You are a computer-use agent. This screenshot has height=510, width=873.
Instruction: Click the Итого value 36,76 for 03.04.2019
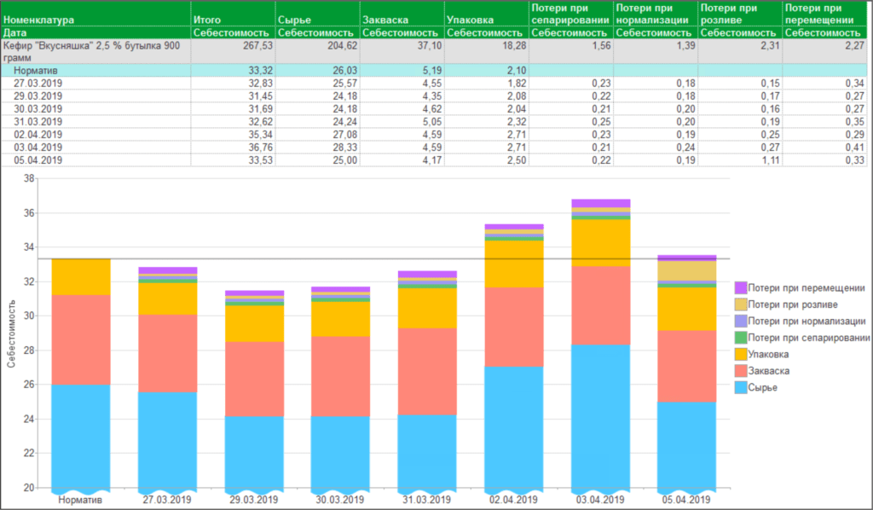(x=233, y=148)
